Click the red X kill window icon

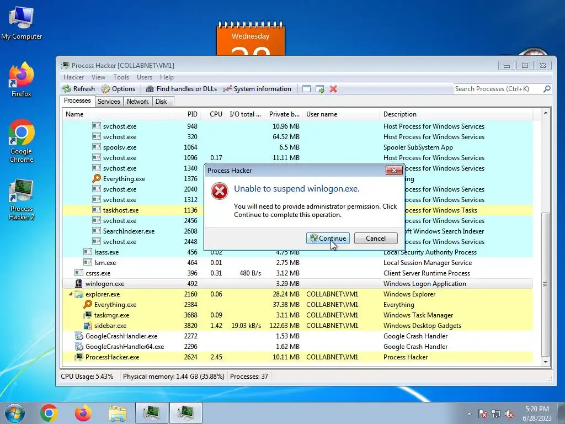pos(333,89)
